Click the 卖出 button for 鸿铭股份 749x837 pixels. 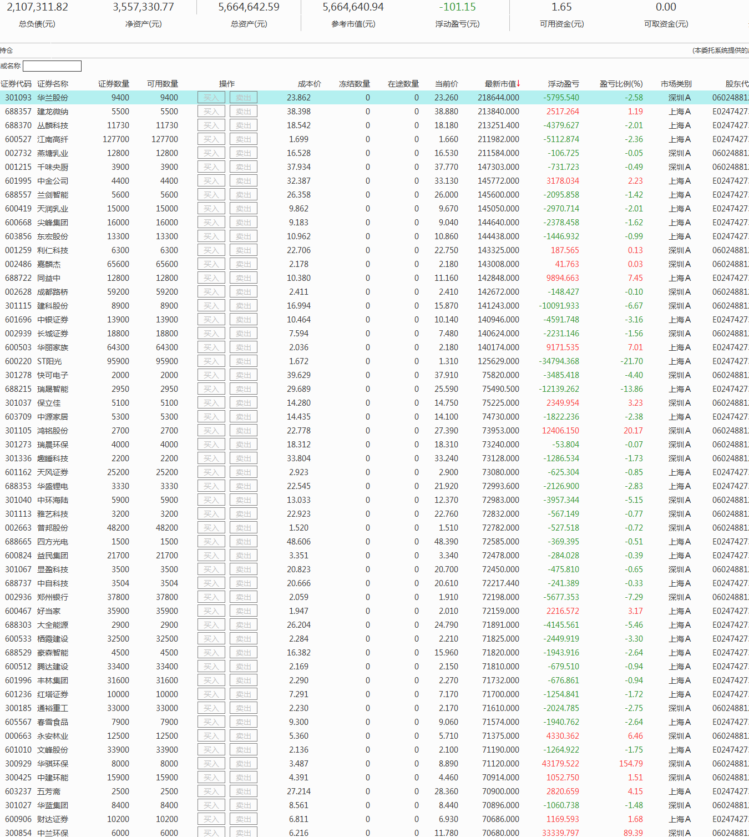(x=243, y=431)
